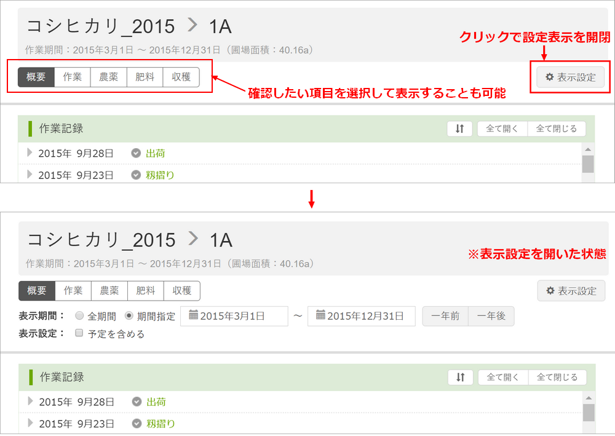This screenshot has height=436, width=615.
Task: Expand the 9月28日 entry in the upper list
Action: tap(29, 153)
